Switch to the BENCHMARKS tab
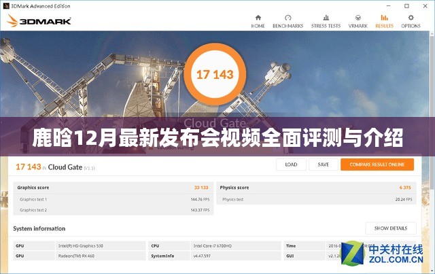This screenshot has width=435, height=274. click(x=288, y=26)
